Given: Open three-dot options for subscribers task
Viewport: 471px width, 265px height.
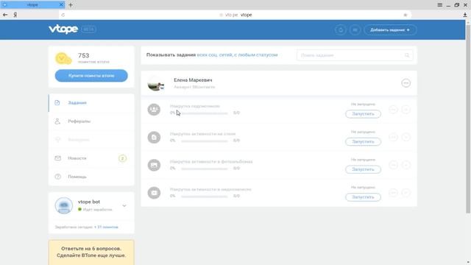Looking at the screenshot, I should pos(393,110).
